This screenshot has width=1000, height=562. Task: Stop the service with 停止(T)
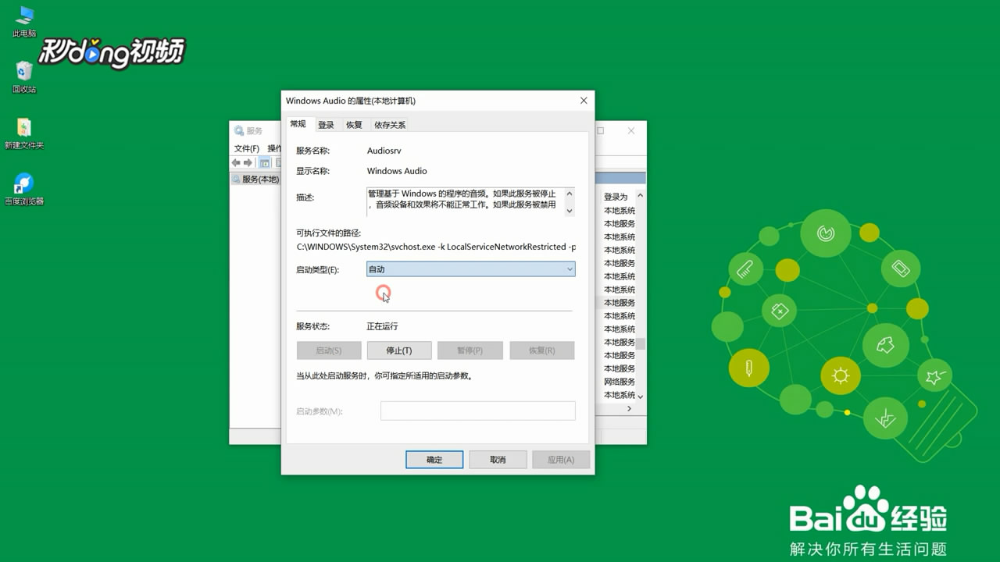[399, 350]
